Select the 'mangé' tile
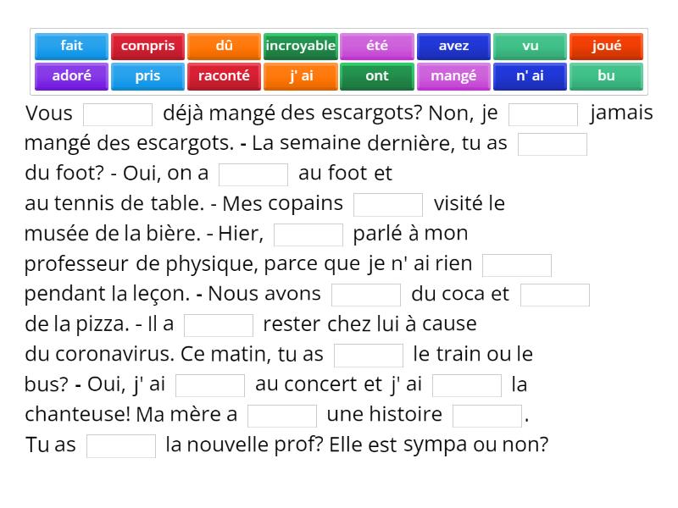Screen dimensions: 678x508 pyautogui.click(x=453, y=76)
